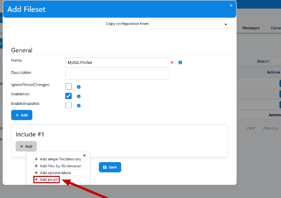The width and height of the screenshot is (281, 198).
Task: Choose Add single file/directory option
Action: click(58, 159)
